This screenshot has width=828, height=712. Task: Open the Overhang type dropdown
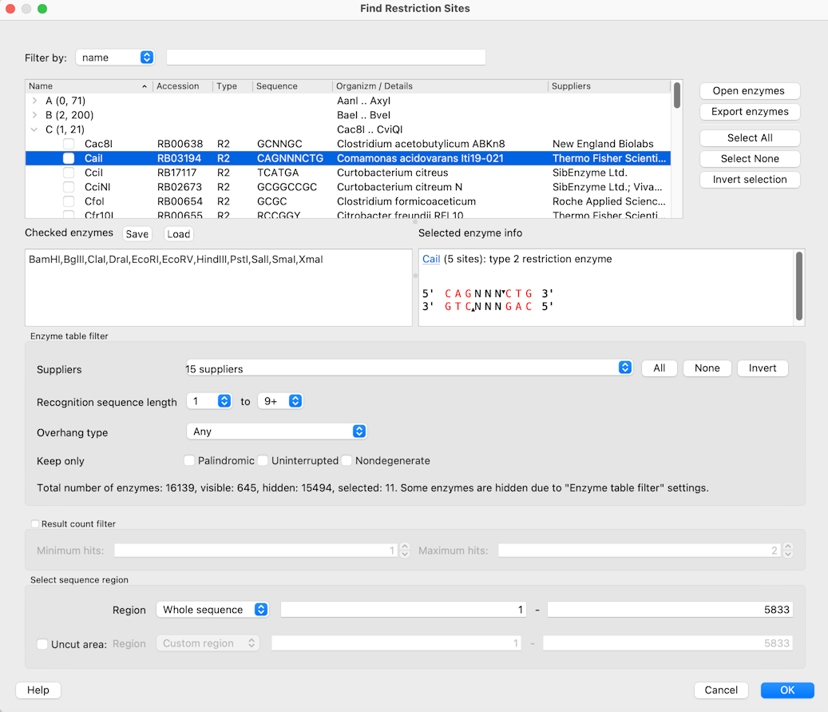point(275,432)
